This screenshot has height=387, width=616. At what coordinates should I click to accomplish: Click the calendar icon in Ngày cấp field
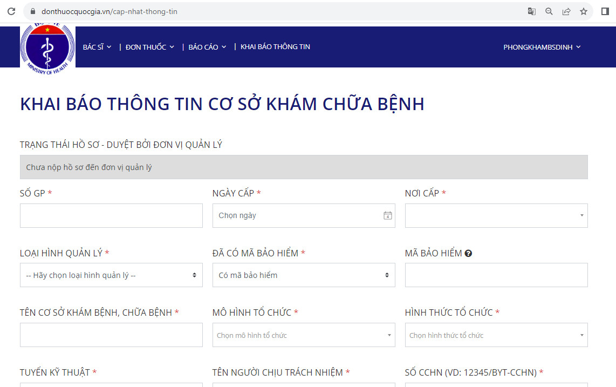[x=387, y=215]
